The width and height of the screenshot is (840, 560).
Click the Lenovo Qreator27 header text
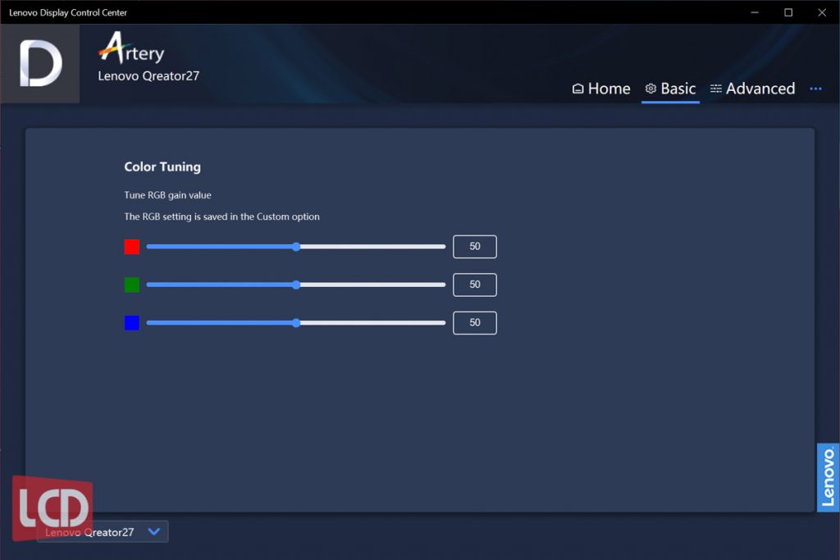tap(148, 76)
